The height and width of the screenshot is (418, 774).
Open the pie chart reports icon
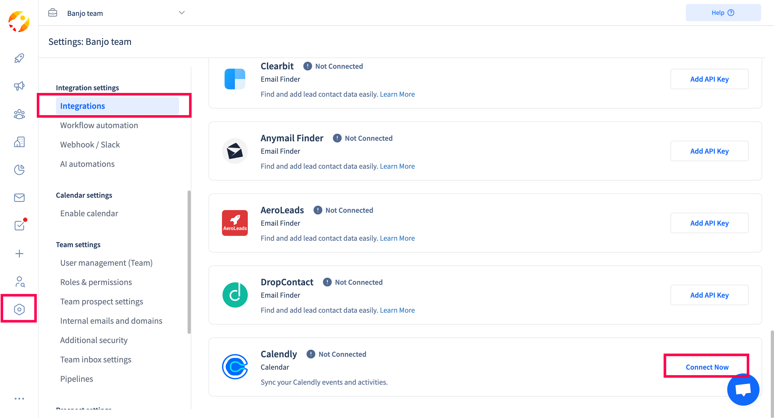(x=19, y=170)
